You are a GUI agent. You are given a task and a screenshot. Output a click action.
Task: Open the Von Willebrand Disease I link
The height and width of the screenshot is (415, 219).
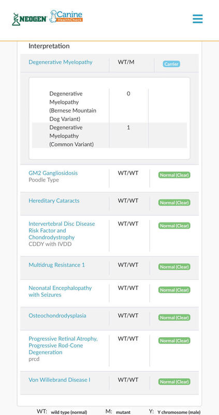(60, 380)
